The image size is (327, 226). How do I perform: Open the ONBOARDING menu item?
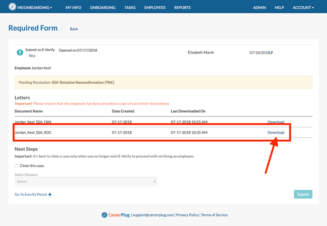pos(103,8)
